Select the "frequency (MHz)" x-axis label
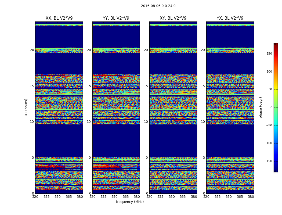The image size is (282, 215). [x=130, y=202]
